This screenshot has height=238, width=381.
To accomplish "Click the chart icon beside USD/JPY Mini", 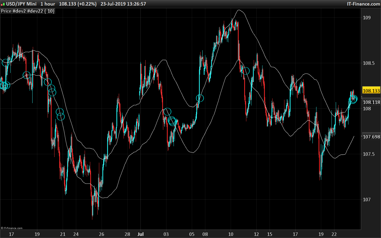I will 3,4.
